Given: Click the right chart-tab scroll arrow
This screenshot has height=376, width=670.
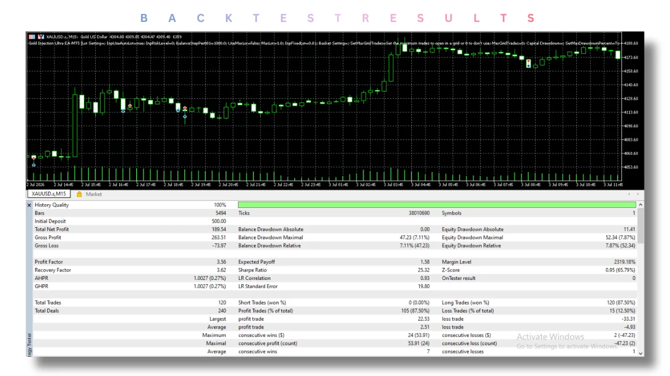Looking at the screenshot, I should 638,194.
